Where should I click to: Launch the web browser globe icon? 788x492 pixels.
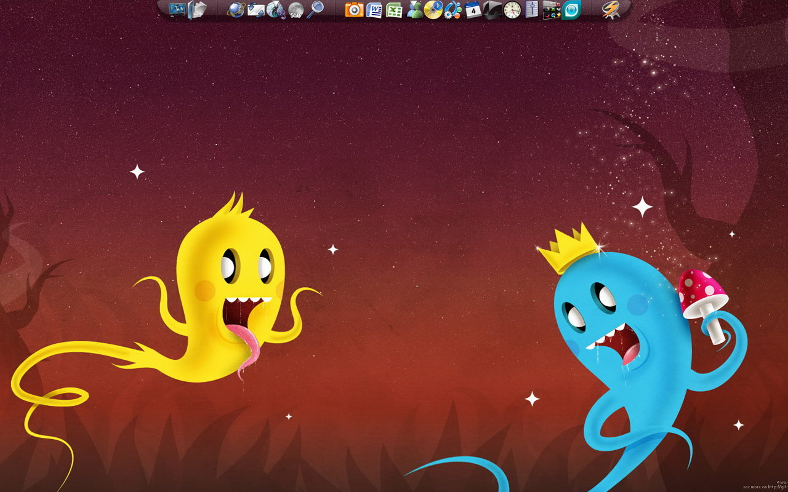pos(236,9)
